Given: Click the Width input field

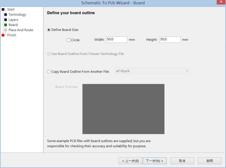Looking at the screenshot, I should point(117,40).
